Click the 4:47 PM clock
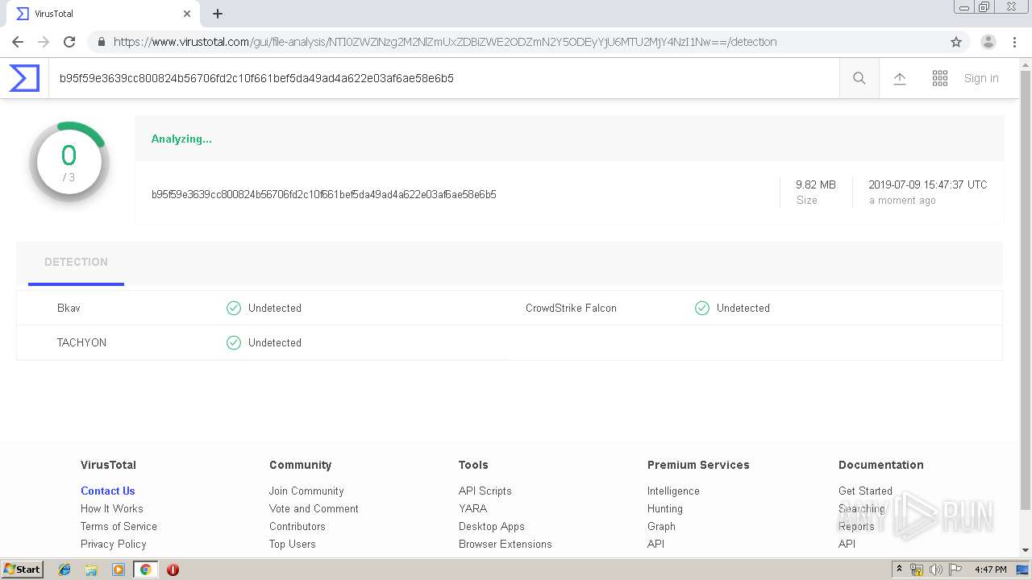 coord(990,570)
